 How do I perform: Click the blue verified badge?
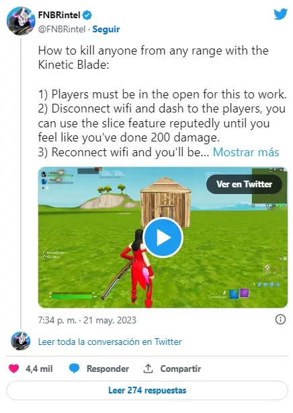[x=87, y=15]
